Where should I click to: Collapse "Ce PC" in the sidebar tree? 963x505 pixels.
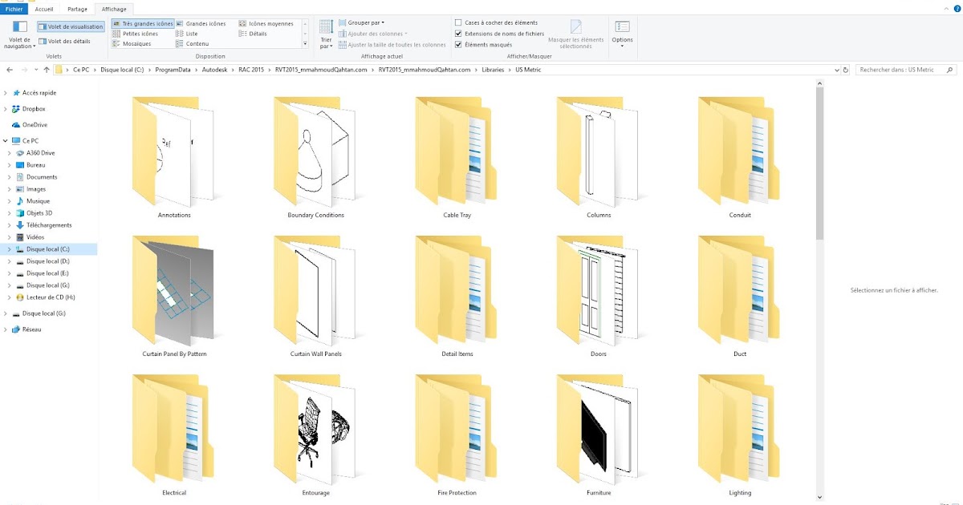point(6,140)
